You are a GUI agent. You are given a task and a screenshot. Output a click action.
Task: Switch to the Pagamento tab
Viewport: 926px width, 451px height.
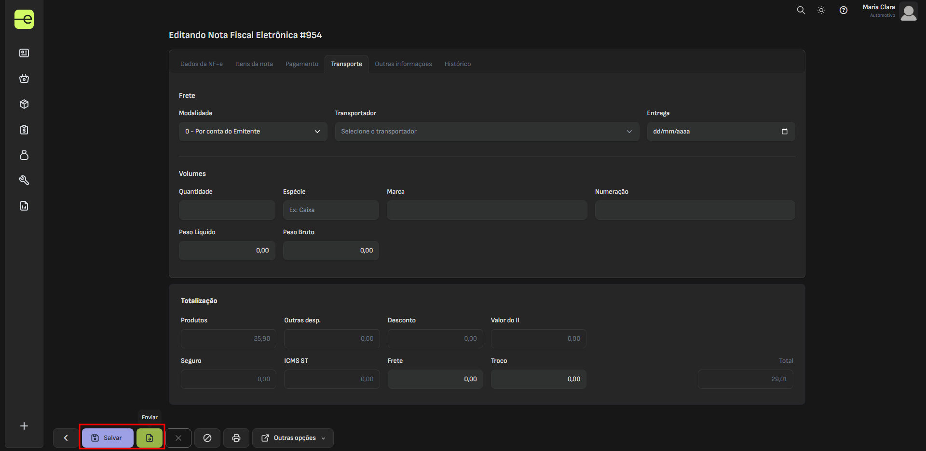302,64
